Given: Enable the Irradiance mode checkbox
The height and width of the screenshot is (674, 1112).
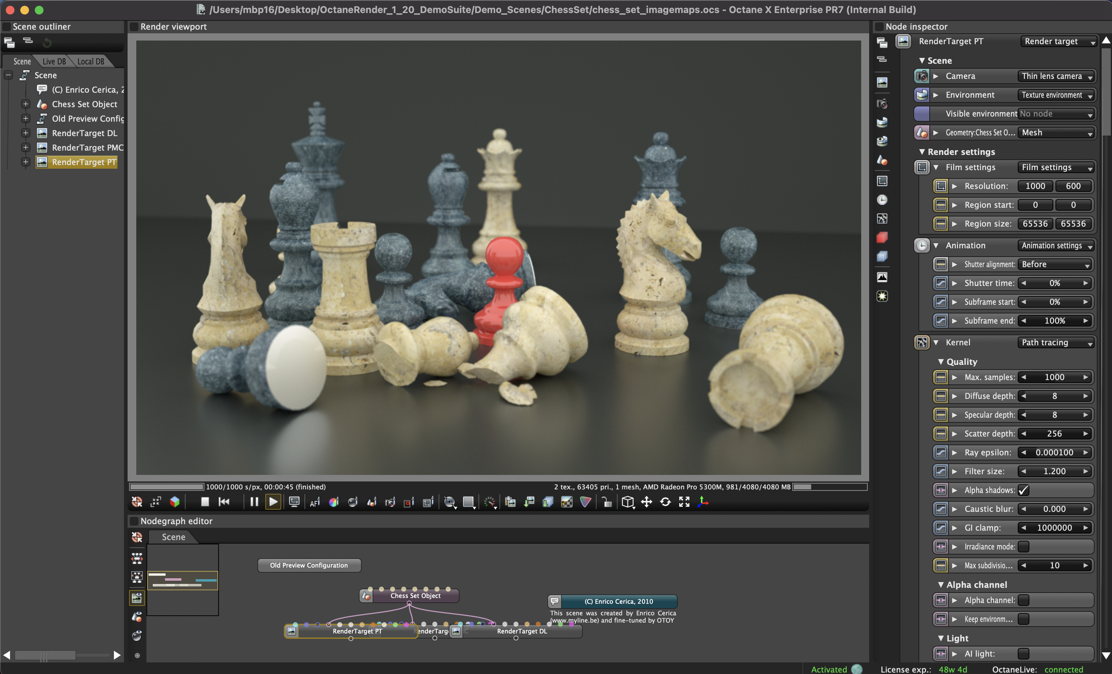Looking at the screenshot, I should pyautogui.click(x=1024, y=547).
